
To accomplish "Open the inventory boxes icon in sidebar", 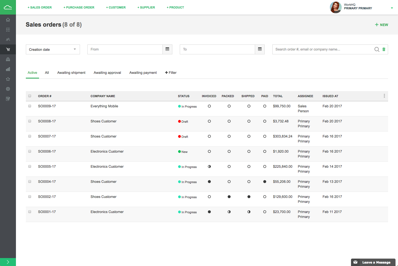I will point(8,59).
